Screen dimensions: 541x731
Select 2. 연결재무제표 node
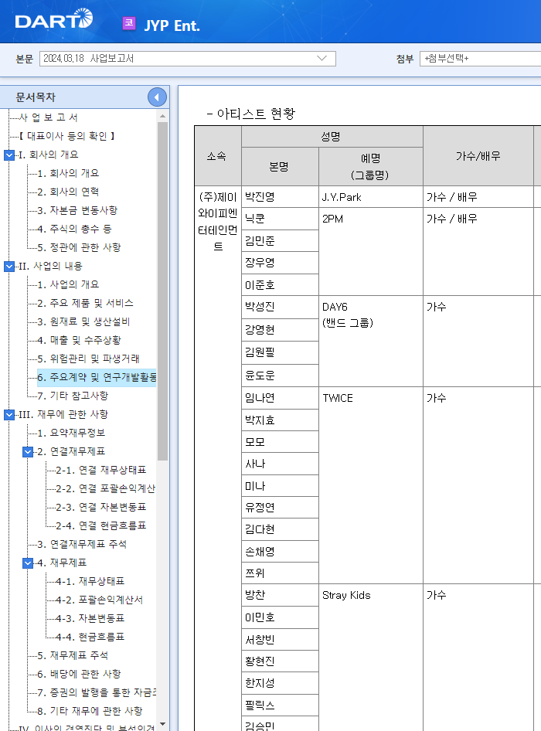(71, 451)
